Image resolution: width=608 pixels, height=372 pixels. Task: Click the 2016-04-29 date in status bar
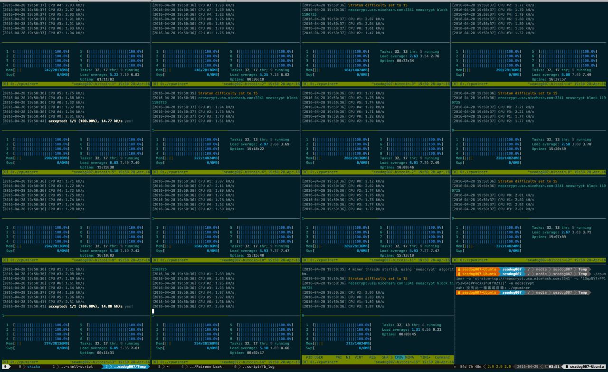coord(528,367)
